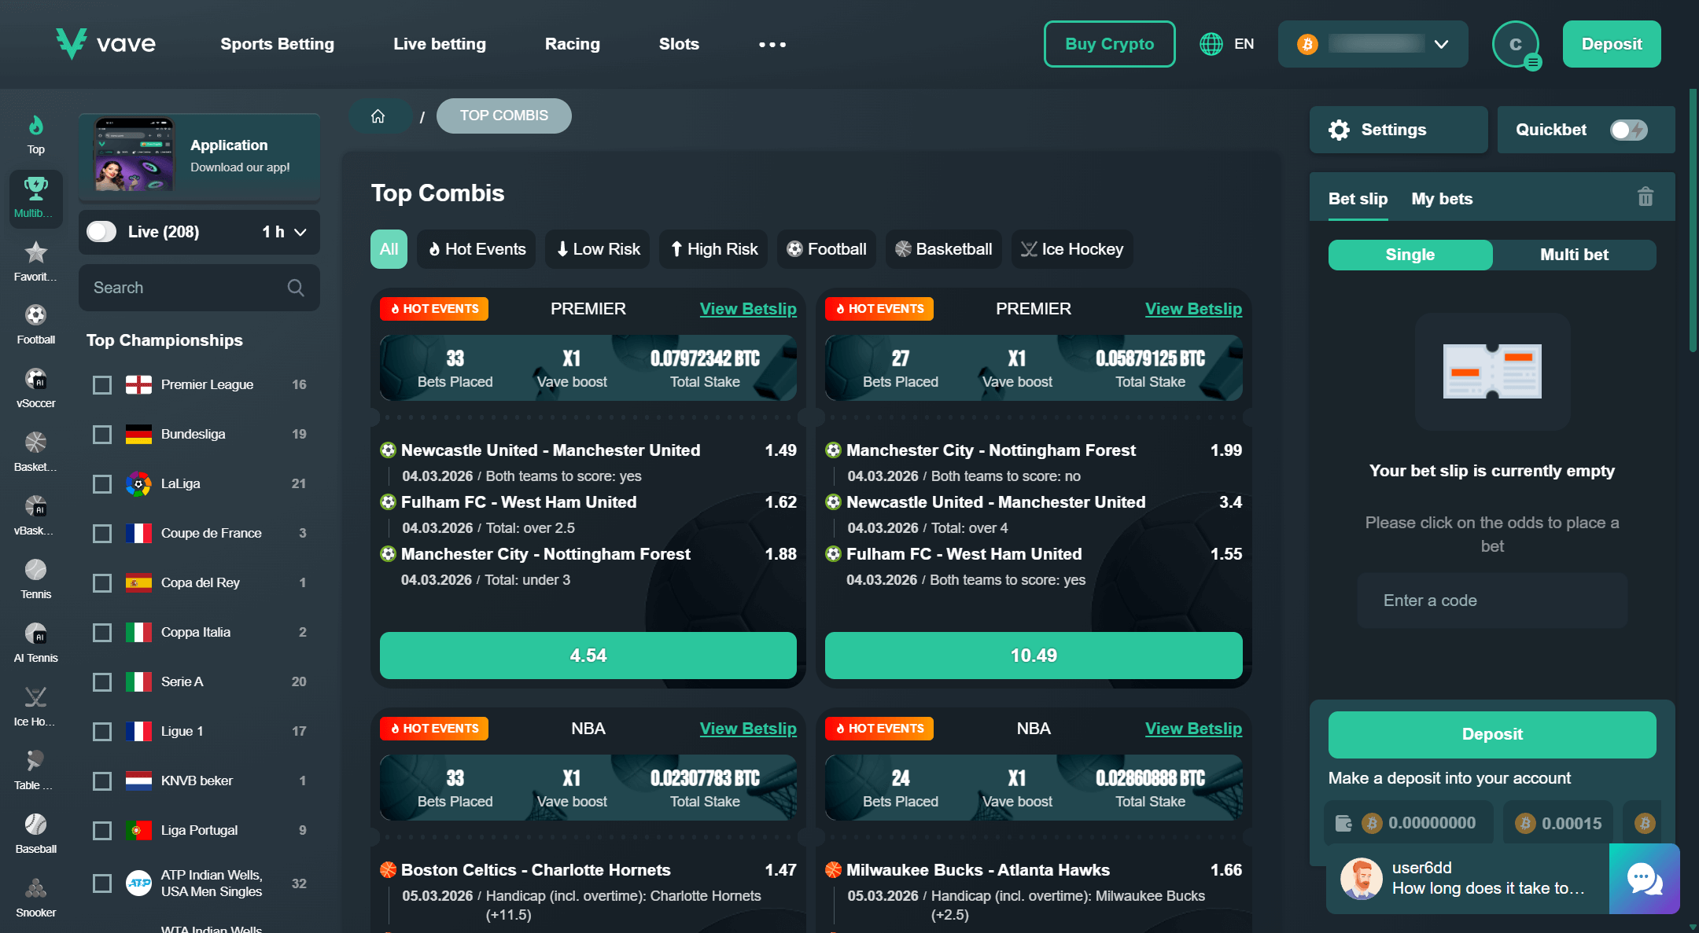Screen dimensions: 1699x933
Task: Switch to the My bets tab
Action: coord(1442,199)
